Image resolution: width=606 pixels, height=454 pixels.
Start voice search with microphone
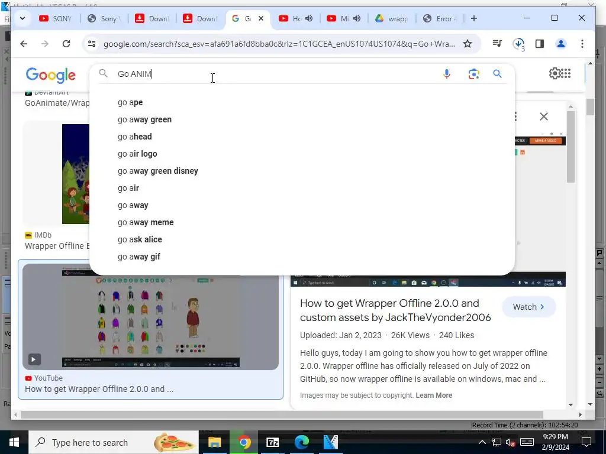pyautogui.click(x=446, y=74)
